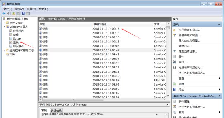Click 将任务附加到此日志 action link
Viewport: 224px width, 118px height.
coord(192,73)
